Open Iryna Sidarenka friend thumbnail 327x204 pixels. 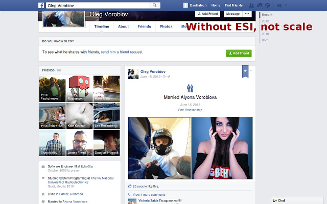pos(52,116)
